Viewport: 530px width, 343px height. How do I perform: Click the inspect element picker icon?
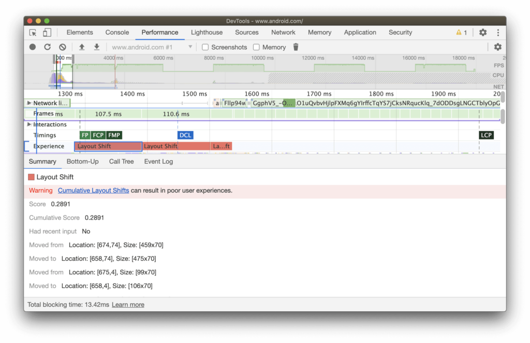tap(33, 33)
